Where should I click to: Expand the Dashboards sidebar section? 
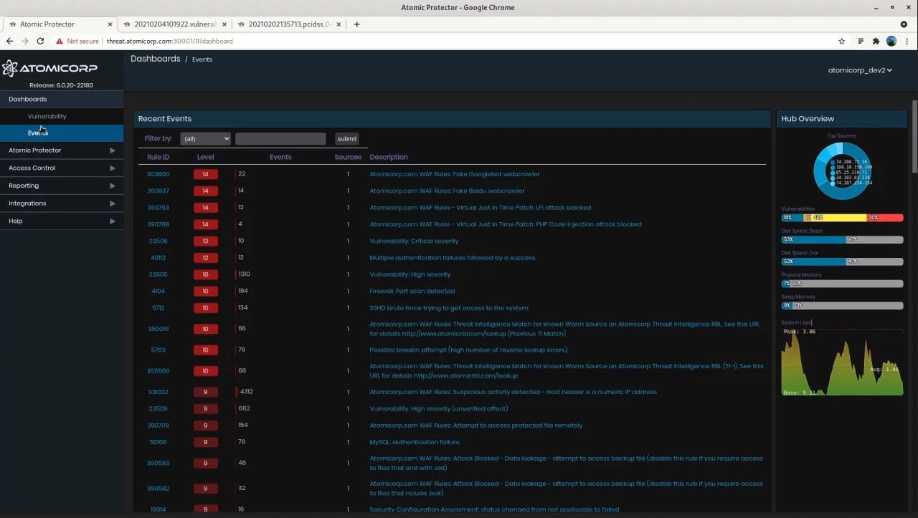coord(62,99)
